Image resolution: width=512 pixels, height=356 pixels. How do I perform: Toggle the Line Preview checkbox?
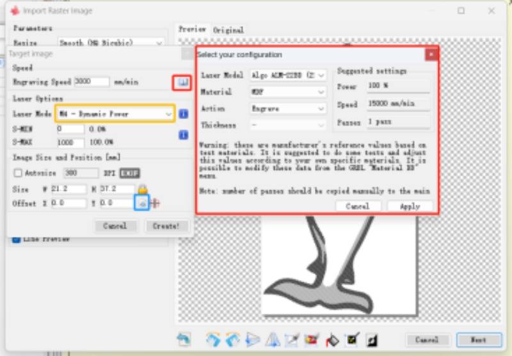pos(17,239)
